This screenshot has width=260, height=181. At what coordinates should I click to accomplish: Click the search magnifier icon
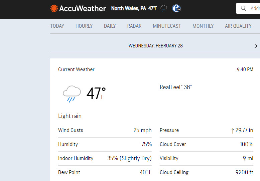(x=243, y=8)
